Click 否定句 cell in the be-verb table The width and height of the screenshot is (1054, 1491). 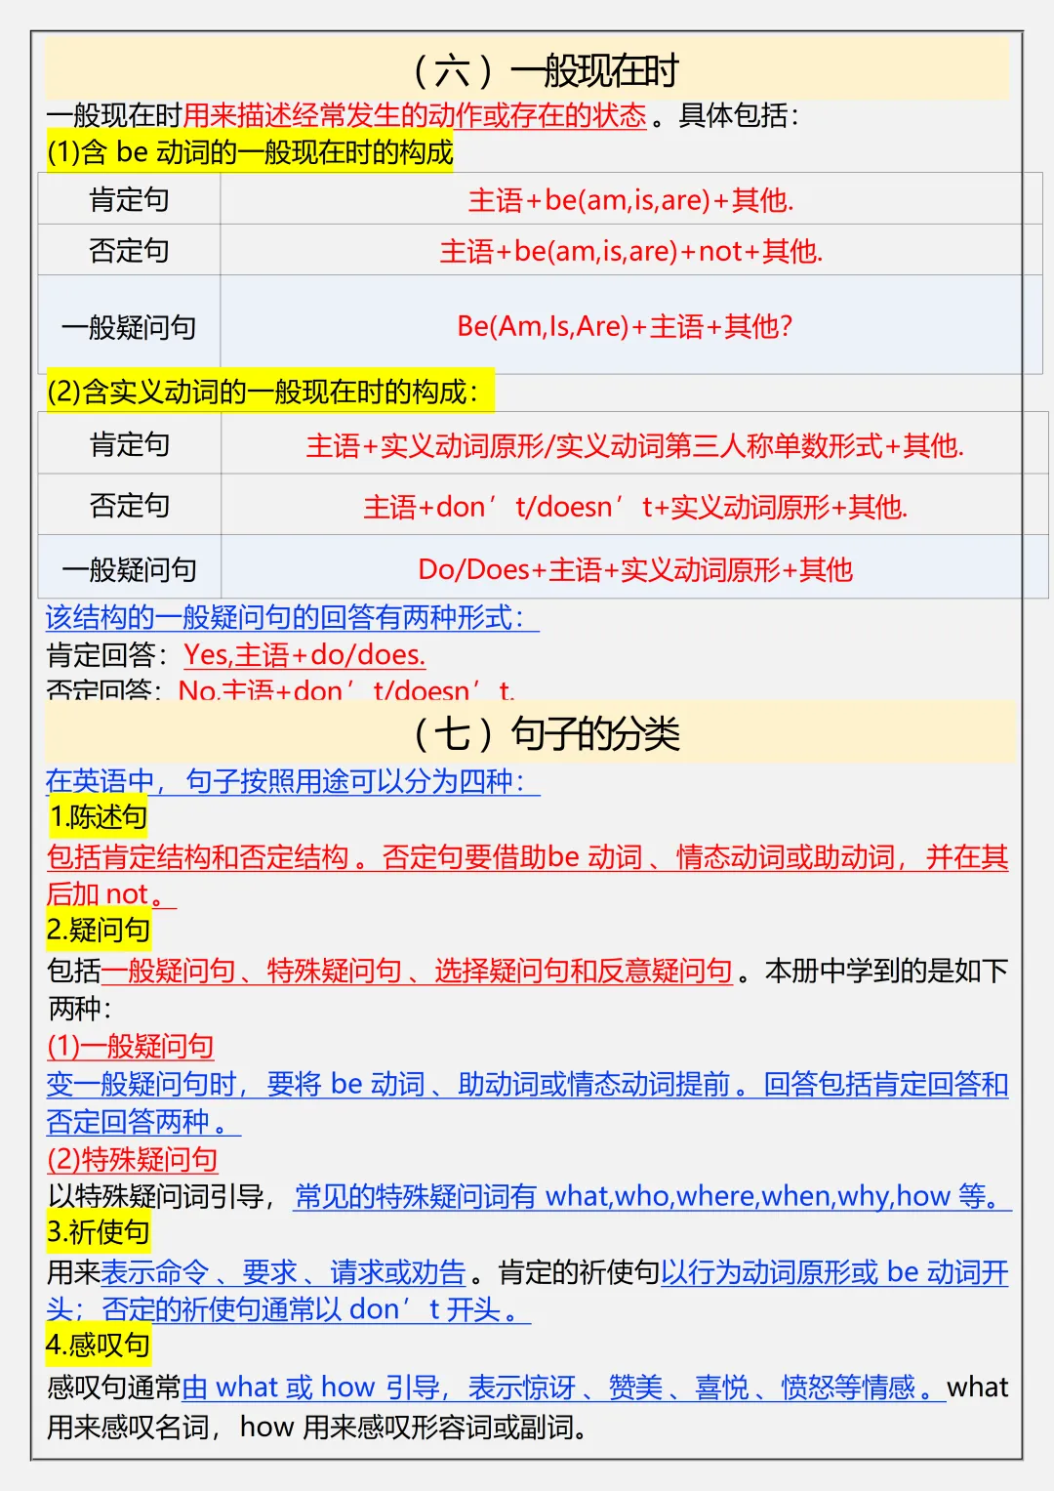point(129,251)
